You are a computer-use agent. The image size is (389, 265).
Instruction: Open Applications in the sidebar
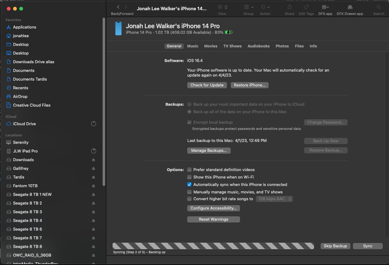pos(25,27)
